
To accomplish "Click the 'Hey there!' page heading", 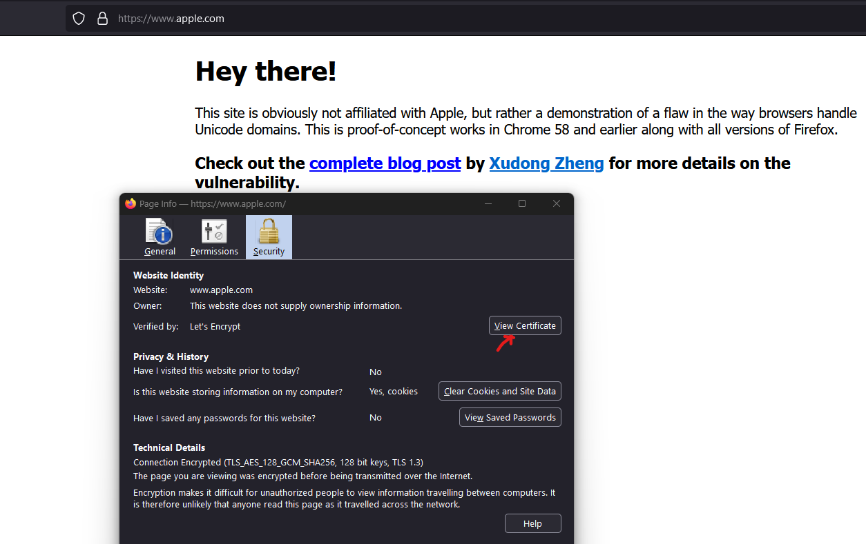I will click(266, 71).
